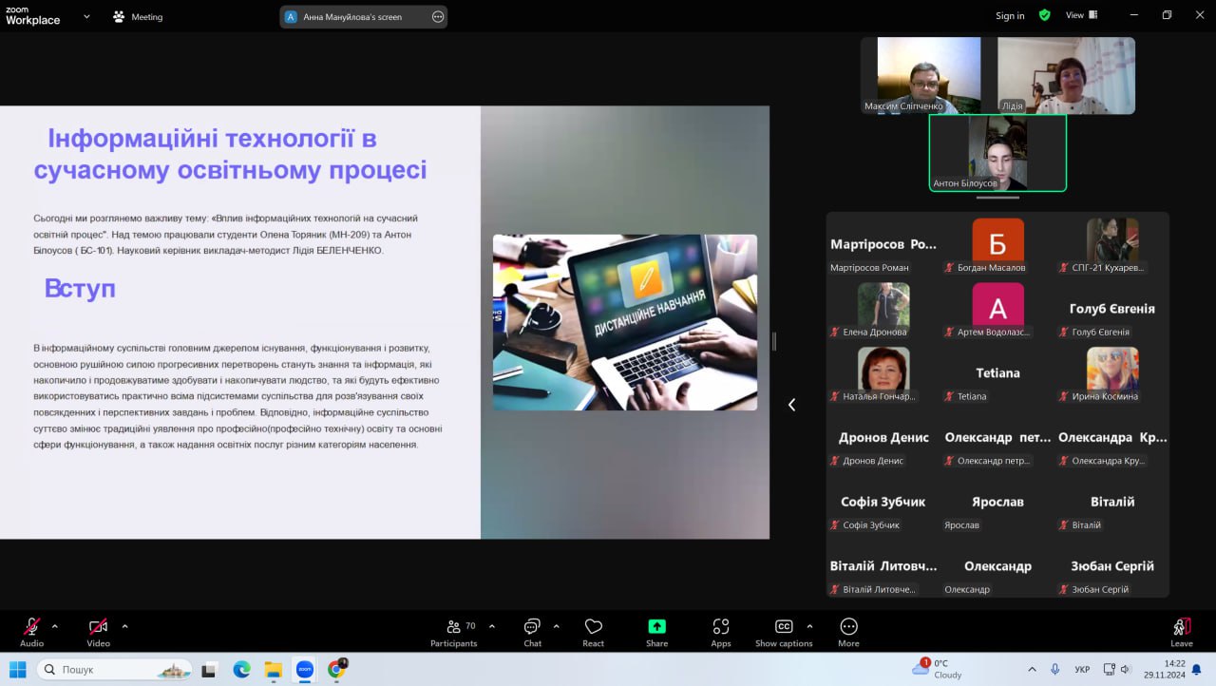Click the Артем Водолазс participant tile
The image size is (1216, 686).
(x=997, y=311)
